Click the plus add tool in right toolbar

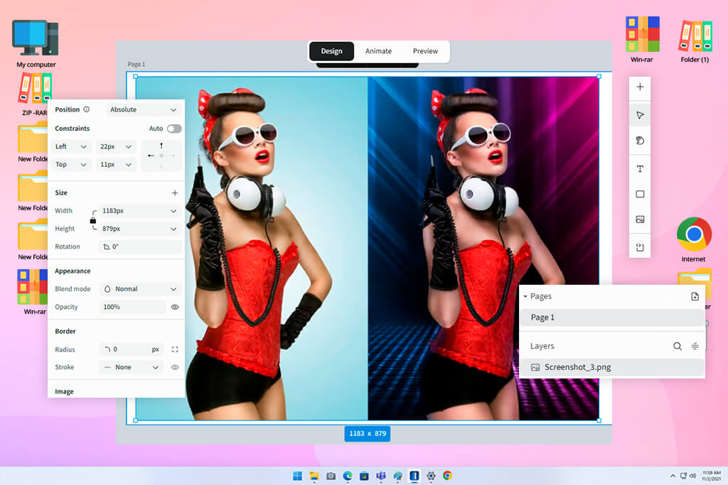(640, 87)
